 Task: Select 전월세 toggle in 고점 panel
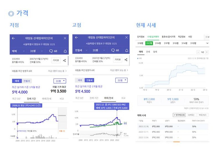[89, 80]
